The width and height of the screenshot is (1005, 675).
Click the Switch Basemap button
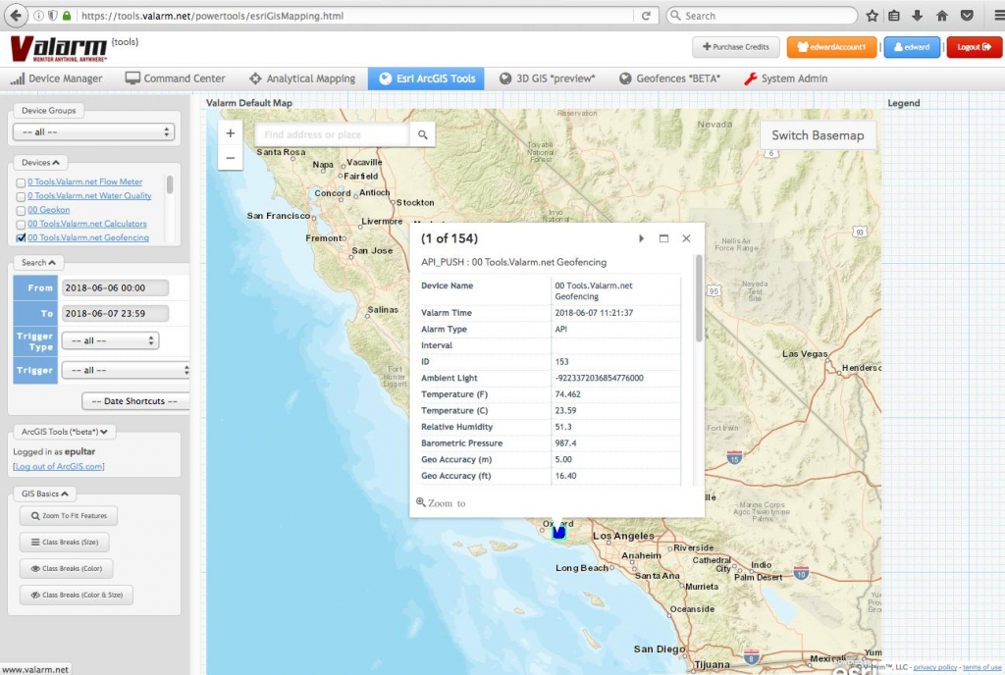(x=817, y=135)
